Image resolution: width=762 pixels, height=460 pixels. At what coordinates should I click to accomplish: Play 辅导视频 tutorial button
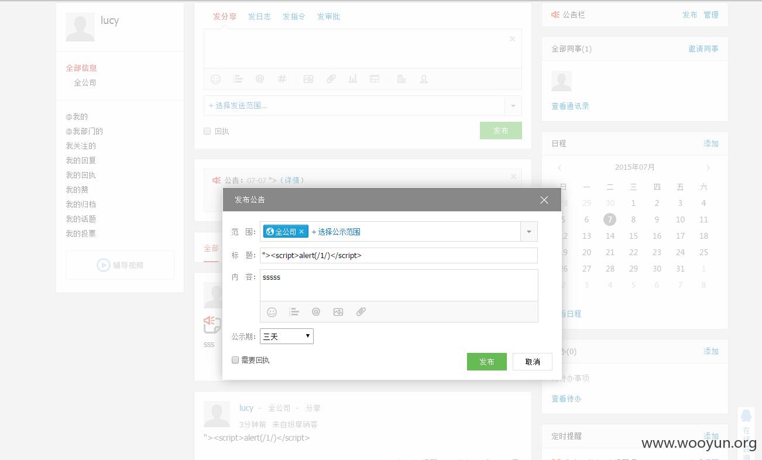[x=120, y=265]
